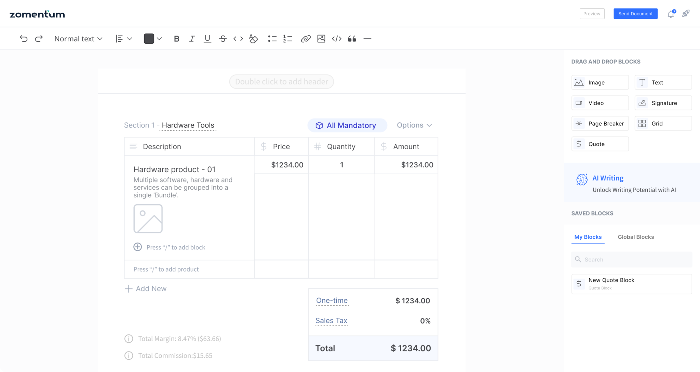This screenshot has height=372, width=700.
Task: Click the Send Document button
Action: (635, 14)
